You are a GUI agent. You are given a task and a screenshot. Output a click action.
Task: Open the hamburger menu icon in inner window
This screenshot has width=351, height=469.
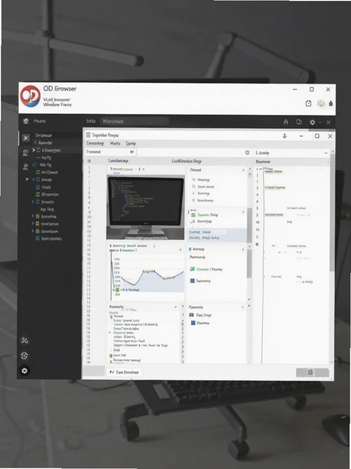coord(88,135)
